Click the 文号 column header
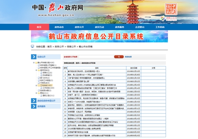Screen dimensions: 198x139 (153, 68)
